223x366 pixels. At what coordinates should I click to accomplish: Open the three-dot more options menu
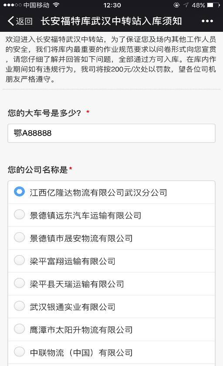pos(207,21)
